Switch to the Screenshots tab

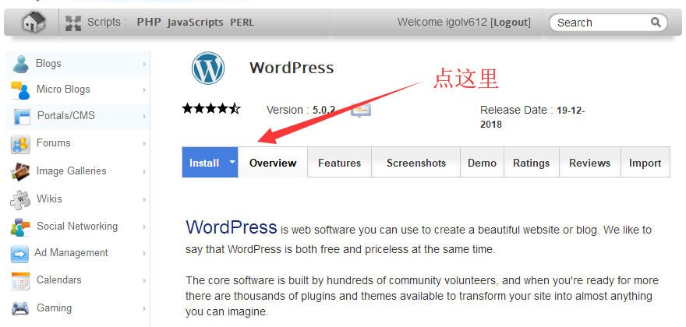tap(416, 163)
